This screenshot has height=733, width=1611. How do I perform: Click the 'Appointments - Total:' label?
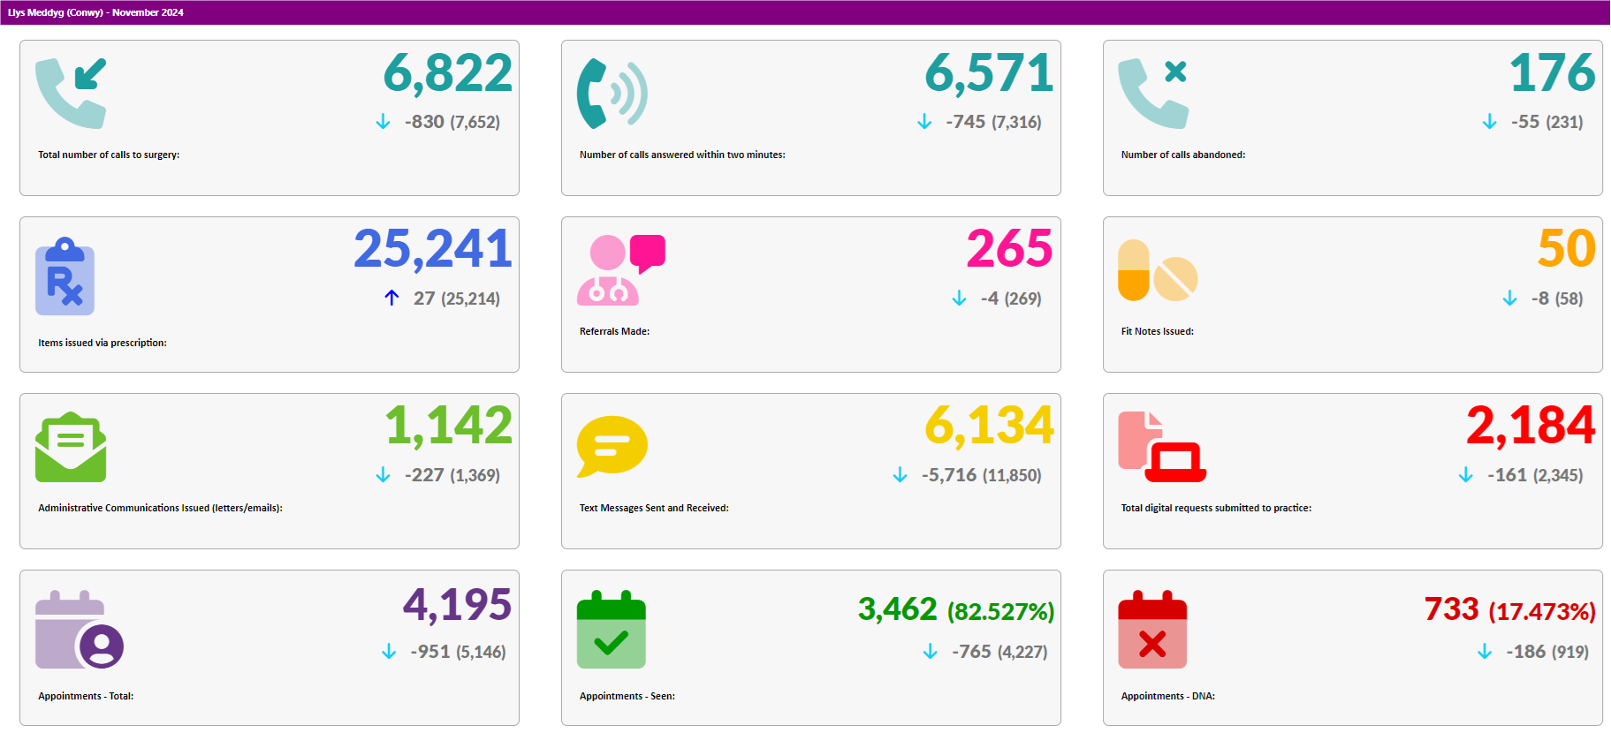86,696
